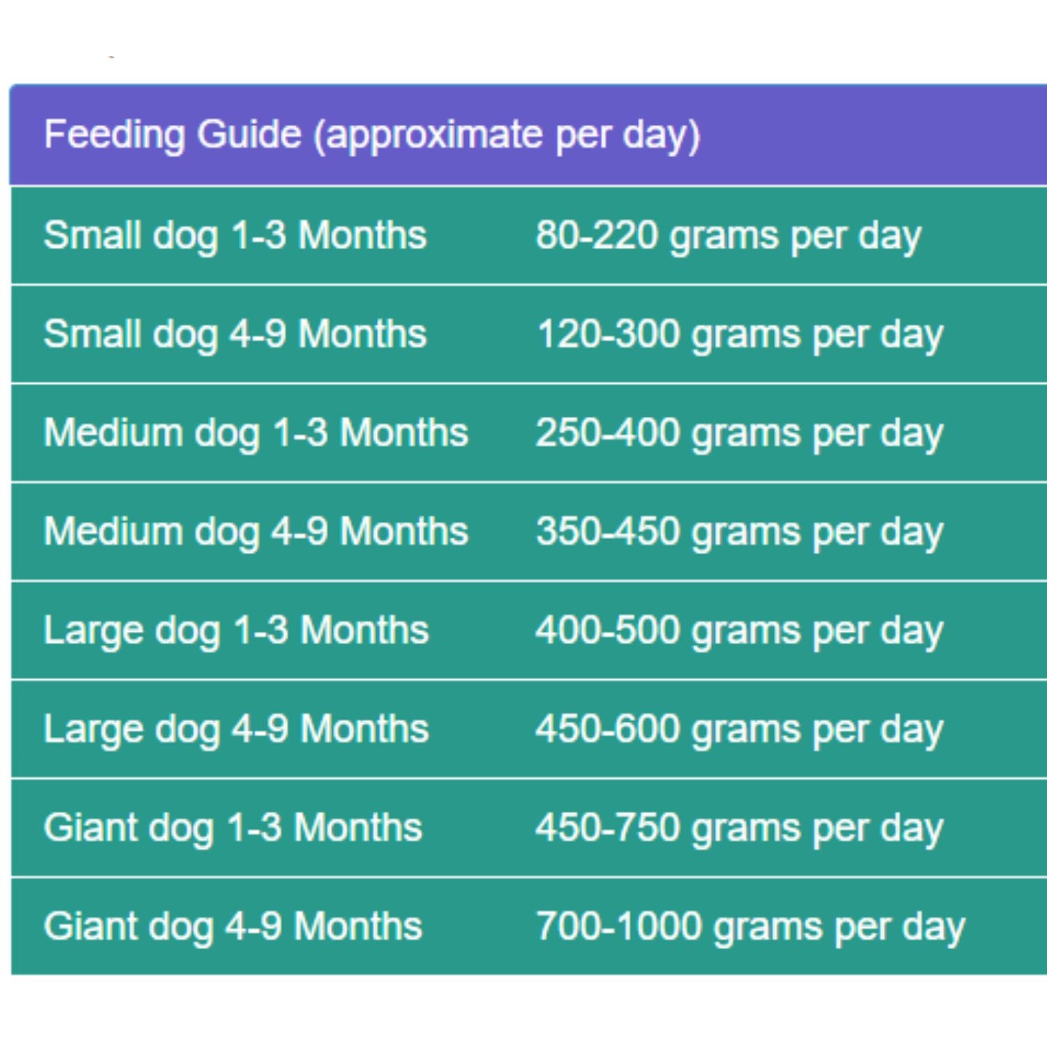Click the 450-750 grams per day value
Viewport: 1047px width, 1047px height.
click(x=739, y=829)
